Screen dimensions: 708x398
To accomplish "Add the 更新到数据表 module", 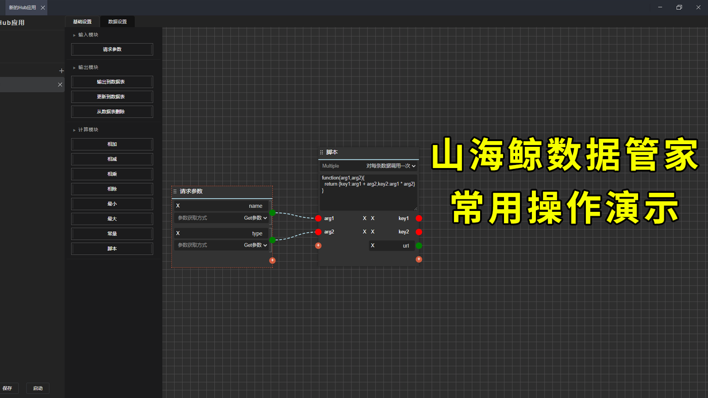I will 112,97.
